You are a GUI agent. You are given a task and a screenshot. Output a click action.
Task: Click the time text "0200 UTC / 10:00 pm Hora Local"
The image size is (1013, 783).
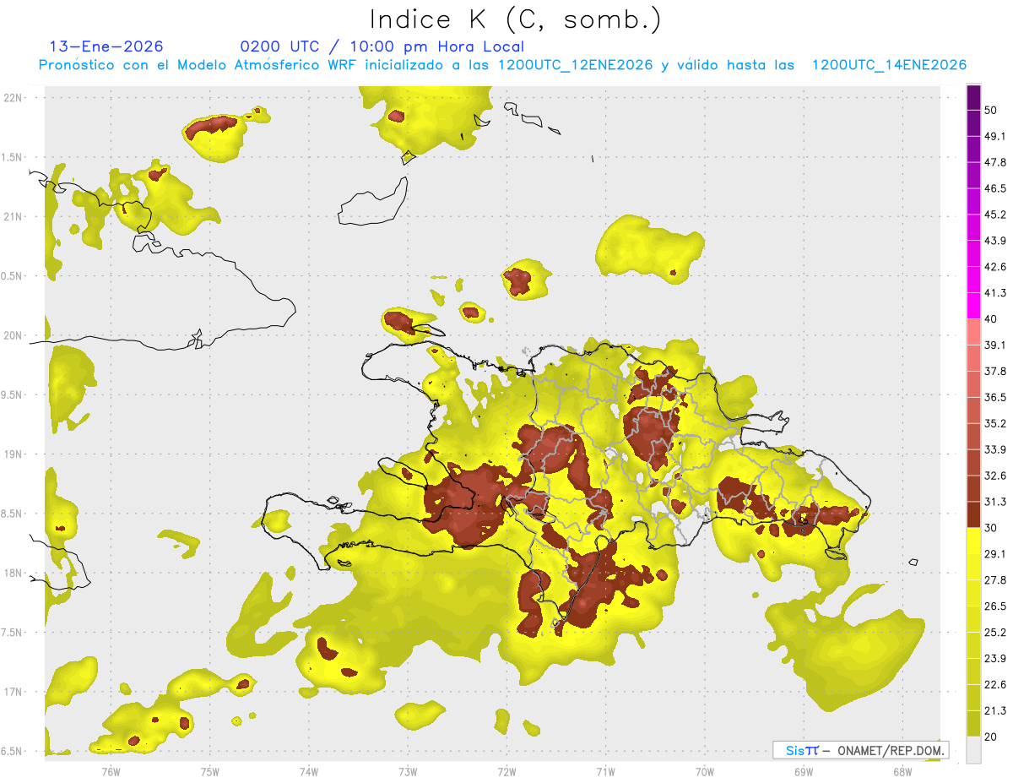pos(382,46)
